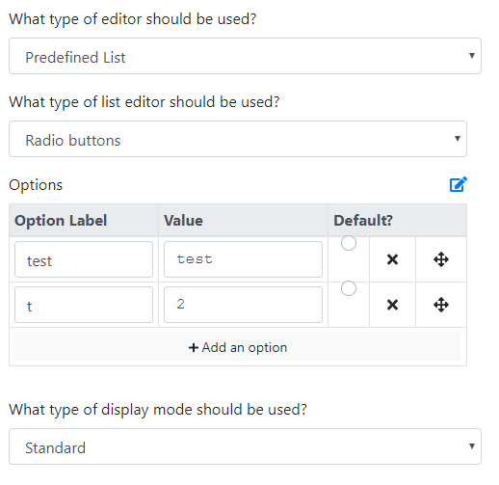499x485 pixels.
Task: Click arrow of Standard dropdown
Action: pos(472,446)
